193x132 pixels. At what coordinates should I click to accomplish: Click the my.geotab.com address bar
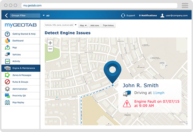[x=99, y=5]
